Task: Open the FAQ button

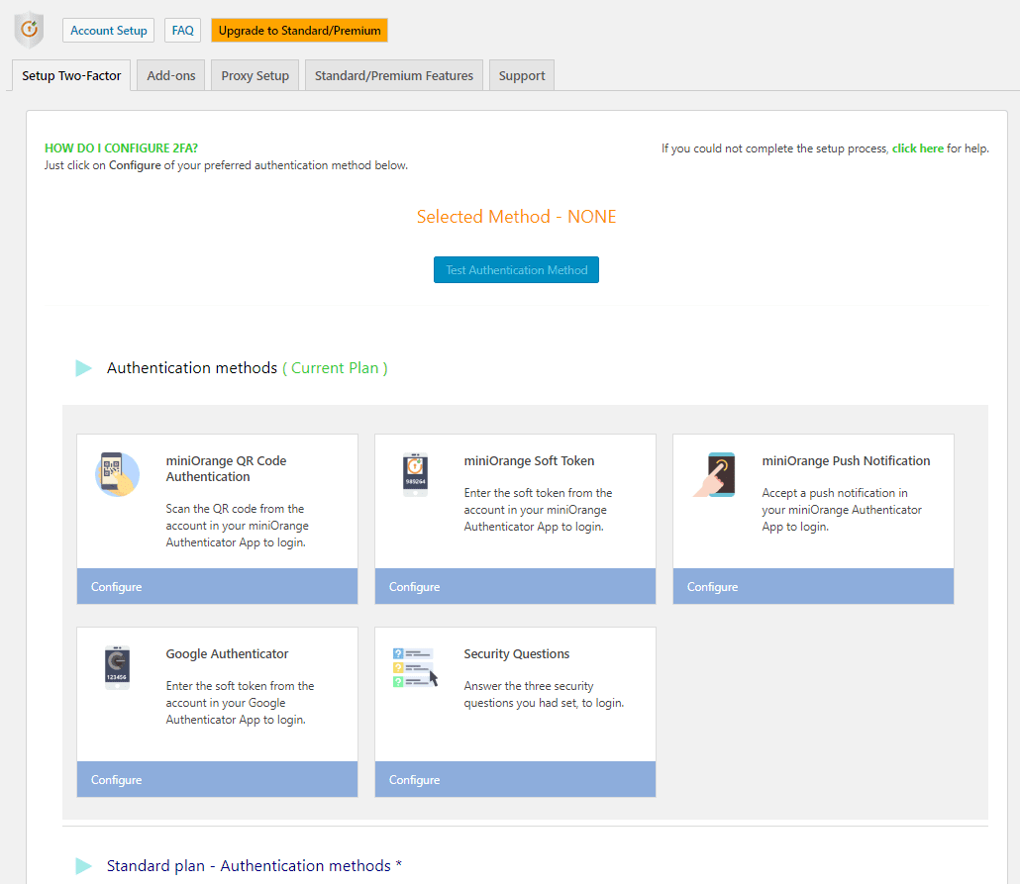Action: pyautogui.click(x=183, y=31)
